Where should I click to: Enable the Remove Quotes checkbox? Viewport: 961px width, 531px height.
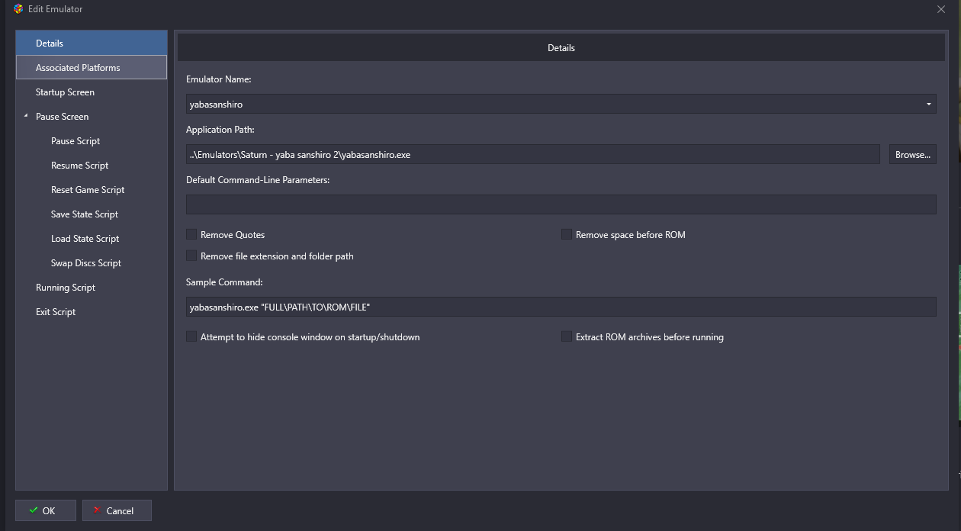point(191,234)
